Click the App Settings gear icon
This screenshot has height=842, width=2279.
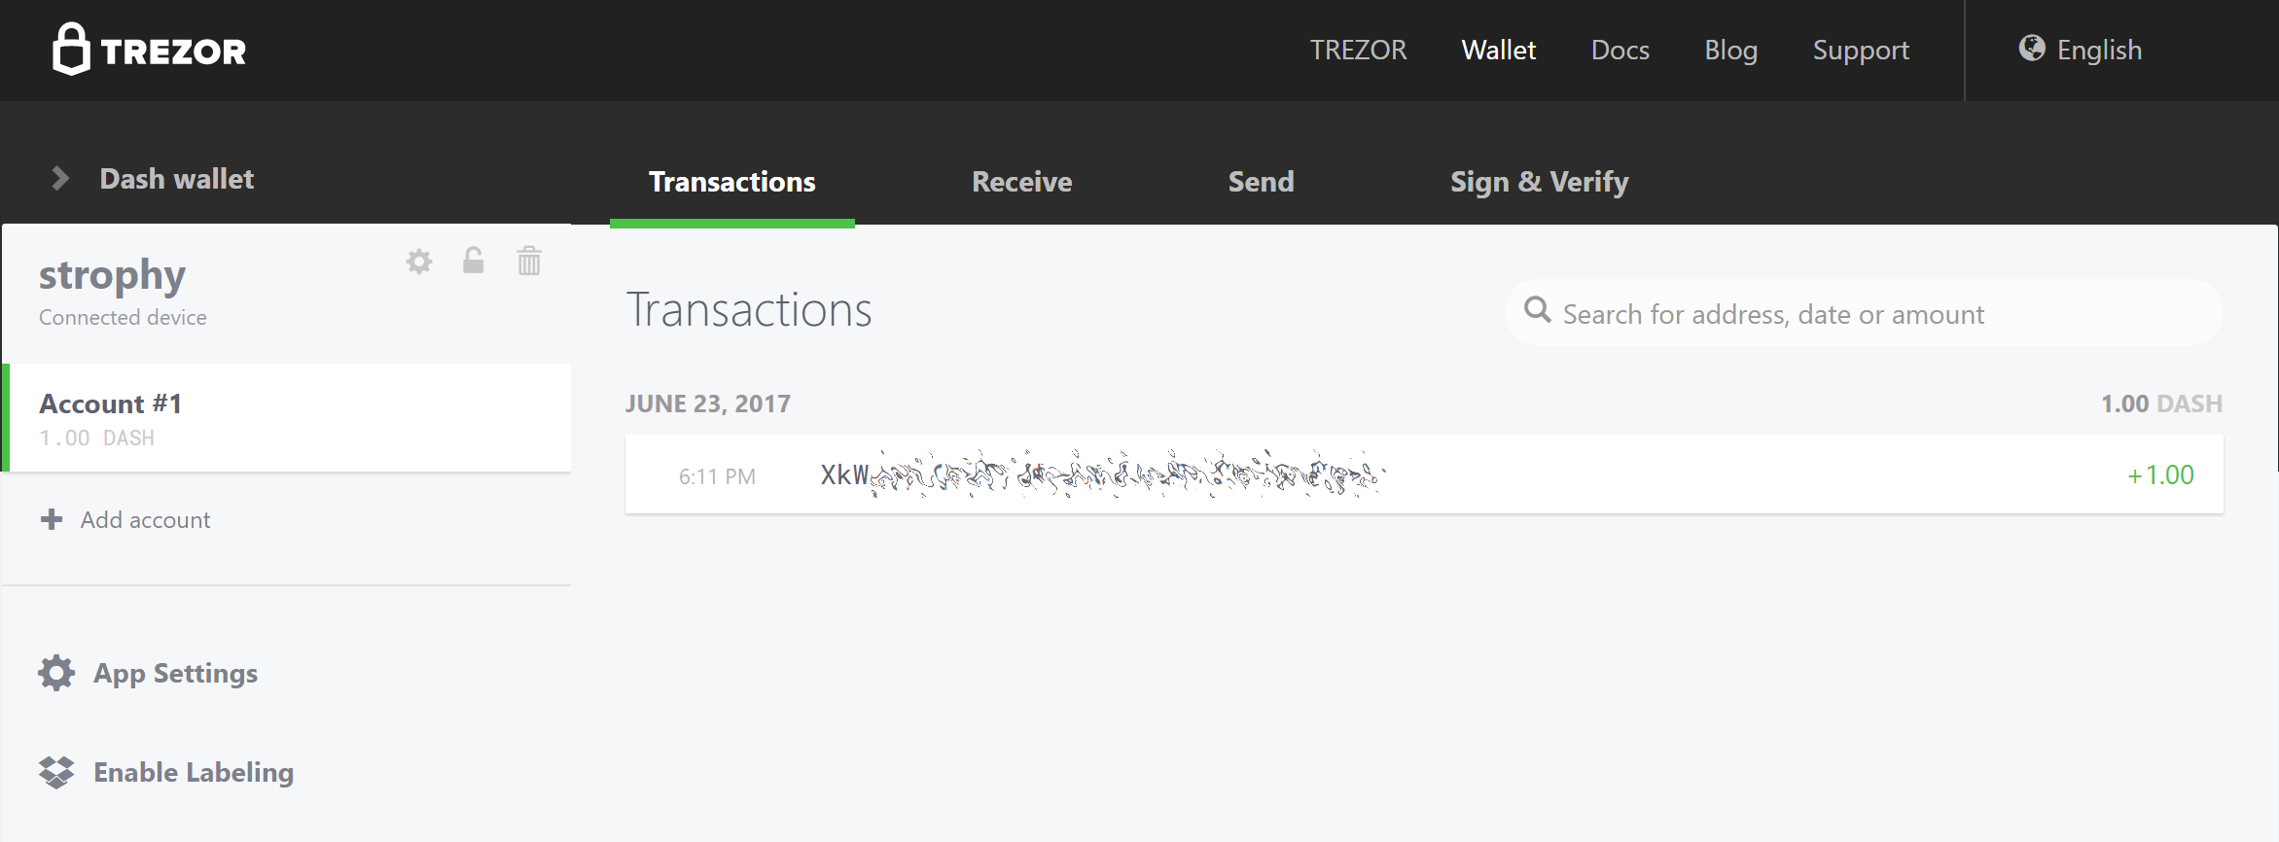click(56, 673)
